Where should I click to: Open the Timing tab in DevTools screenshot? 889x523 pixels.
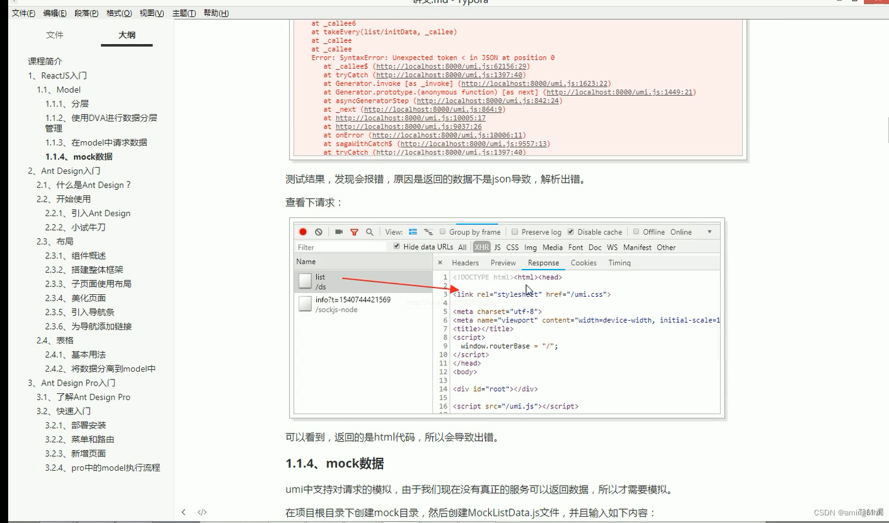619,263
